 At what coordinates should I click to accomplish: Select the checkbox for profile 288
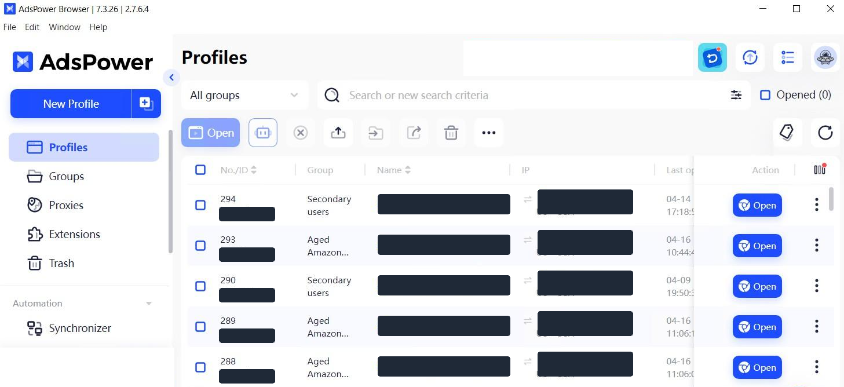tap(200, 367)
